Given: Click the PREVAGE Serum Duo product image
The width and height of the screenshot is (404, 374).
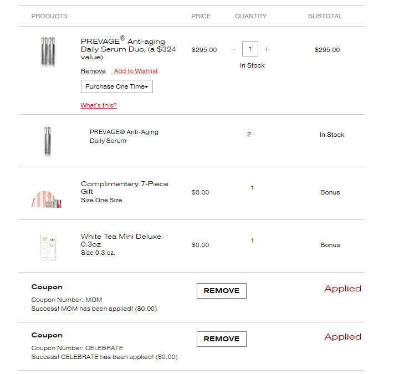Looking at the screenshot, I should click(48, 52).
